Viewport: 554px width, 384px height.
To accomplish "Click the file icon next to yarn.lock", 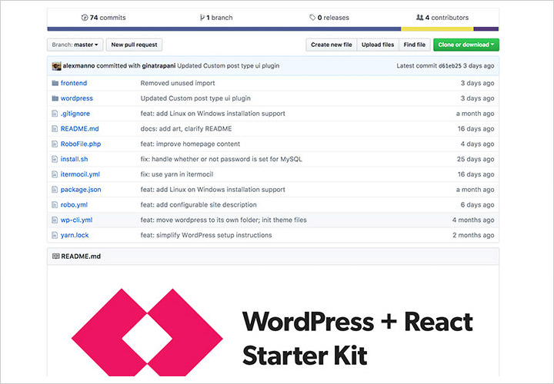I will pos(55,235).
